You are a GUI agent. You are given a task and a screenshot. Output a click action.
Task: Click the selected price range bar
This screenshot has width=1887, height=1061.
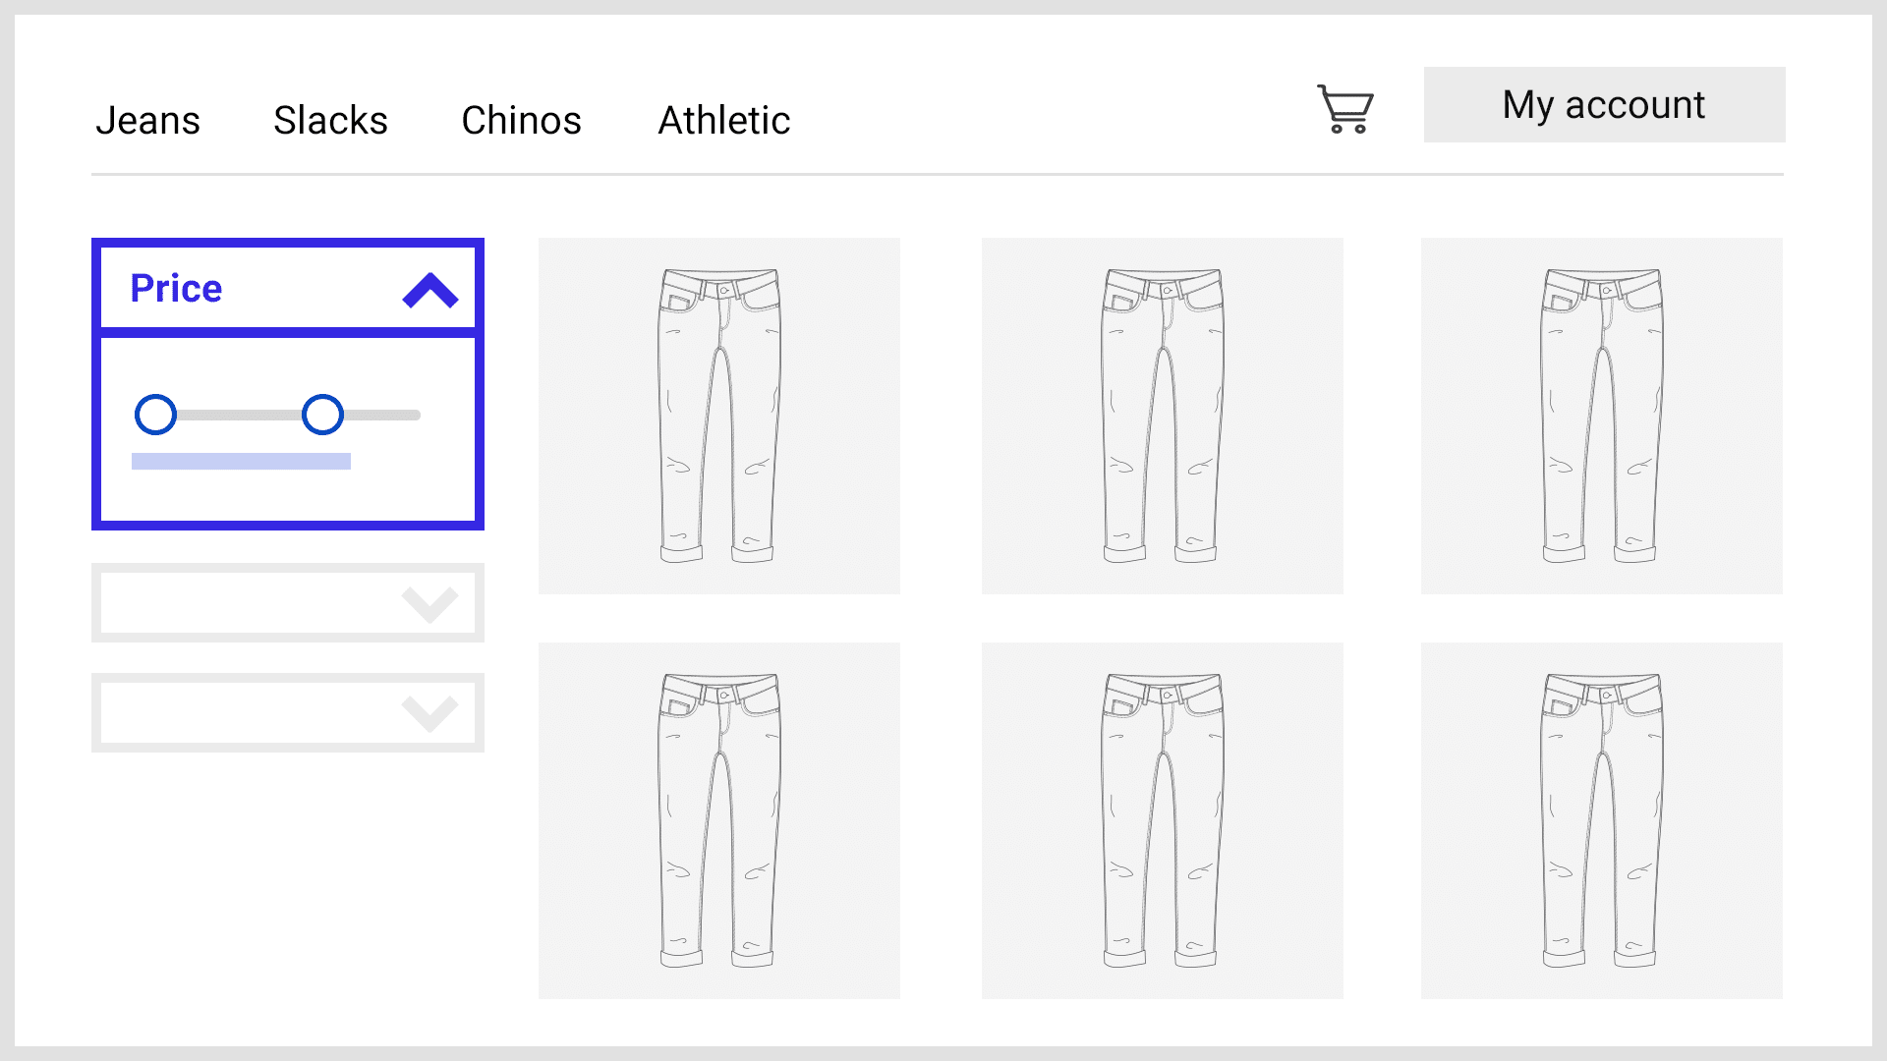(x=241, y=460)
